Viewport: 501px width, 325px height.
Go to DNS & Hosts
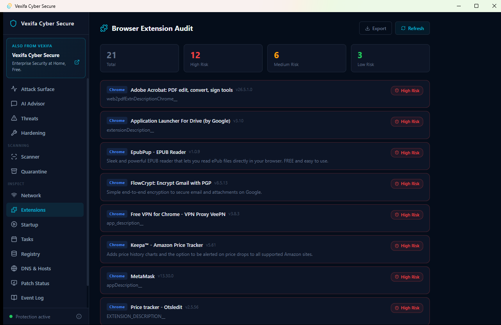[45, 268]
